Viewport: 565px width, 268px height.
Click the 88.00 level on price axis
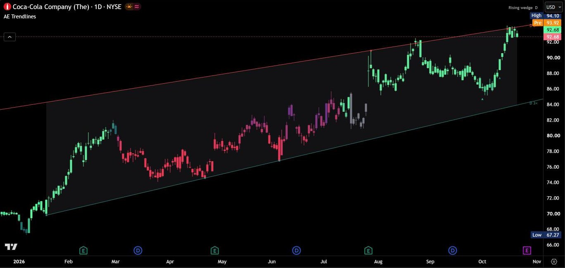coord(553,73)
